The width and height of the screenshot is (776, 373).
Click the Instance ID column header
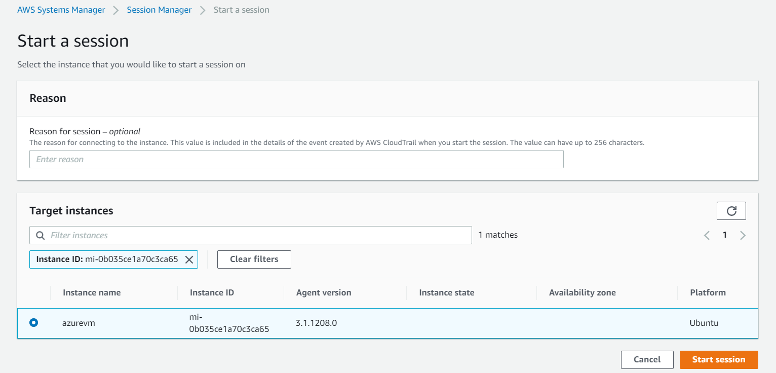[211, 292]
